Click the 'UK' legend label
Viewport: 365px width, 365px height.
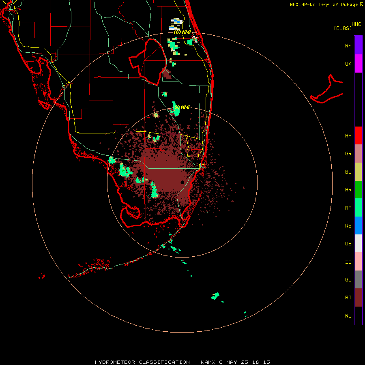coord(348,64)
